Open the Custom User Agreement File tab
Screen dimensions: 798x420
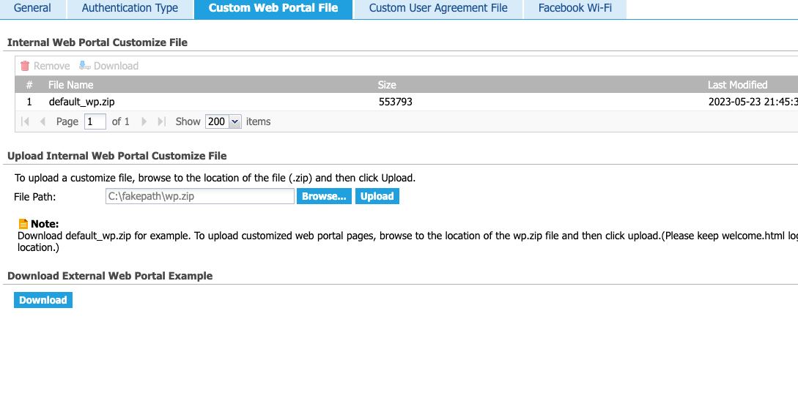point(438,9)
